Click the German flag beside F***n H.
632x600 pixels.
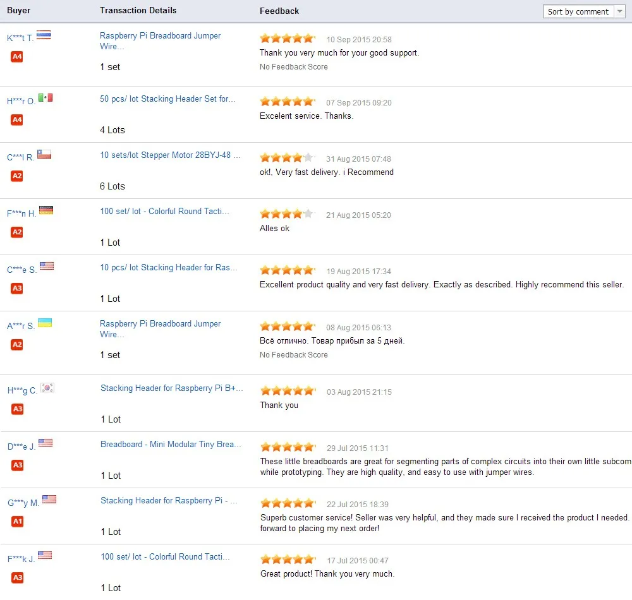[46, 210]
